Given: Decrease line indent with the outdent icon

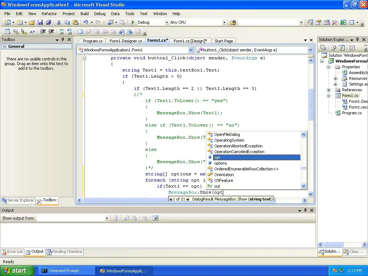Looking at the screenshot, I should click(43, 32).
